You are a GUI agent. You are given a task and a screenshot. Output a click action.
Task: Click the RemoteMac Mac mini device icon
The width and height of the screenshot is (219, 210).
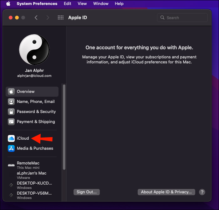click(11, 165)
